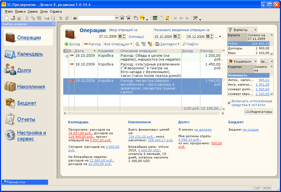Click the cut scissors toolbar icon
The width and height of the screenshot is (281, 192).
27,18
